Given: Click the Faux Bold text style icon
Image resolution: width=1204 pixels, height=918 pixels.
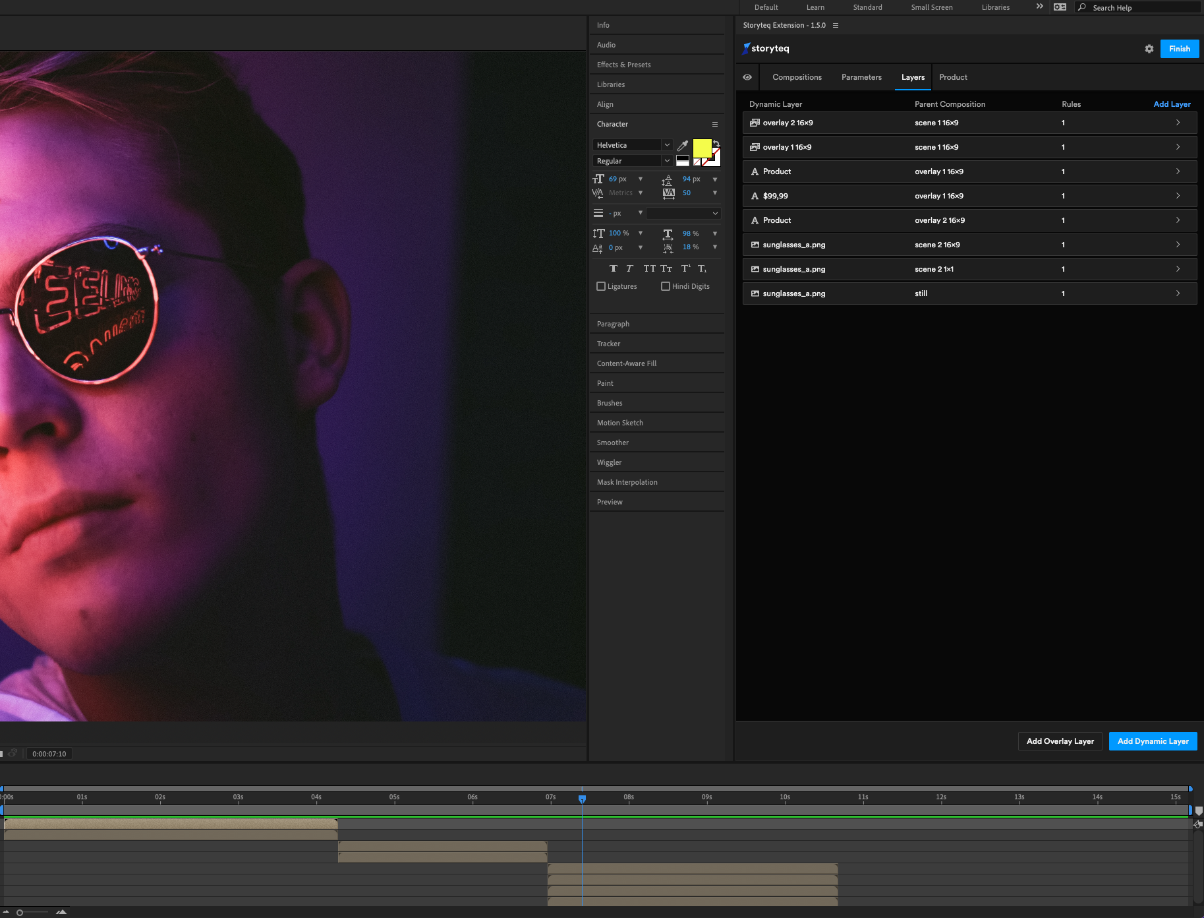Looking at the screenshot, I should pos(613,268).
